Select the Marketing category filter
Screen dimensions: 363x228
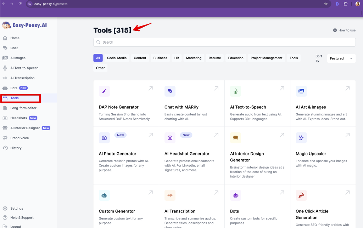pyautogui.click(x=194, y=58)
